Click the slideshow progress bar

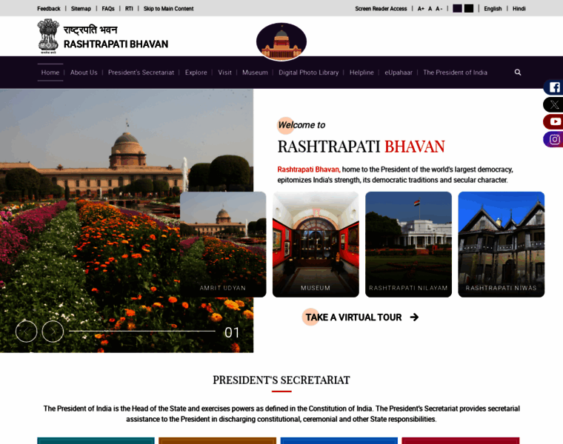142,331
